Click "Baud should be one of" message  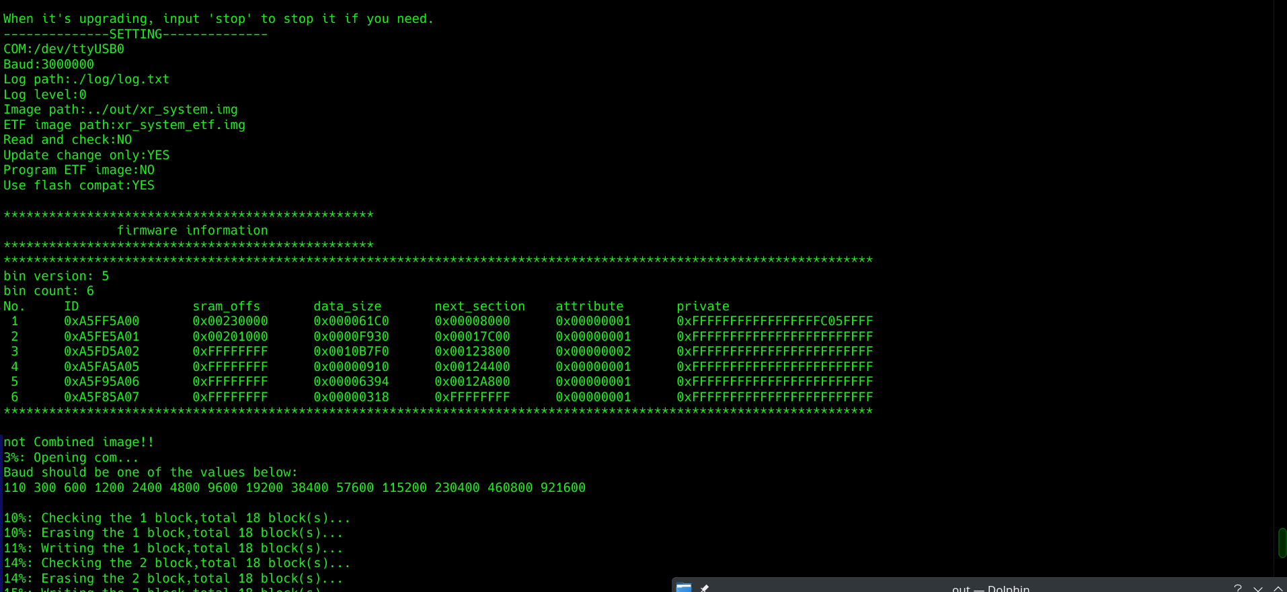[x=151, y=472]
